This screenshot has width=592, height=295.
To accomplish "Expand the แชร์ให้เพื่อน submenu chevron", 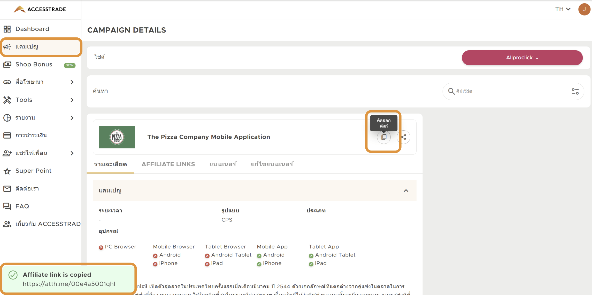I will point(72,153).
